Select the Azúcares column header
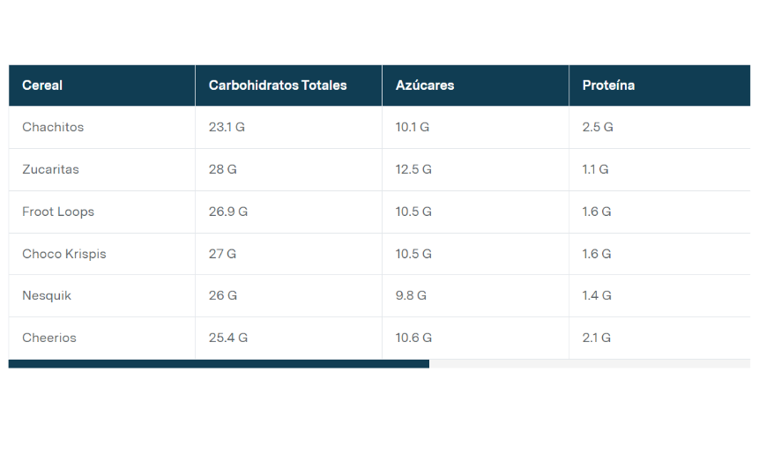Viewport: 766px width, 476px height. [x=425, y=86]
